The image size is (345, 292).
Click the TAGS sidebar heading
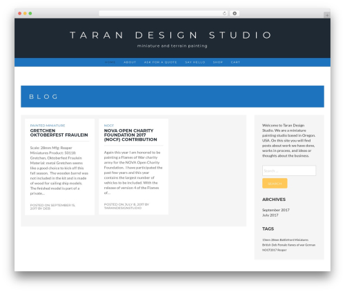click(x=268, y=228)
